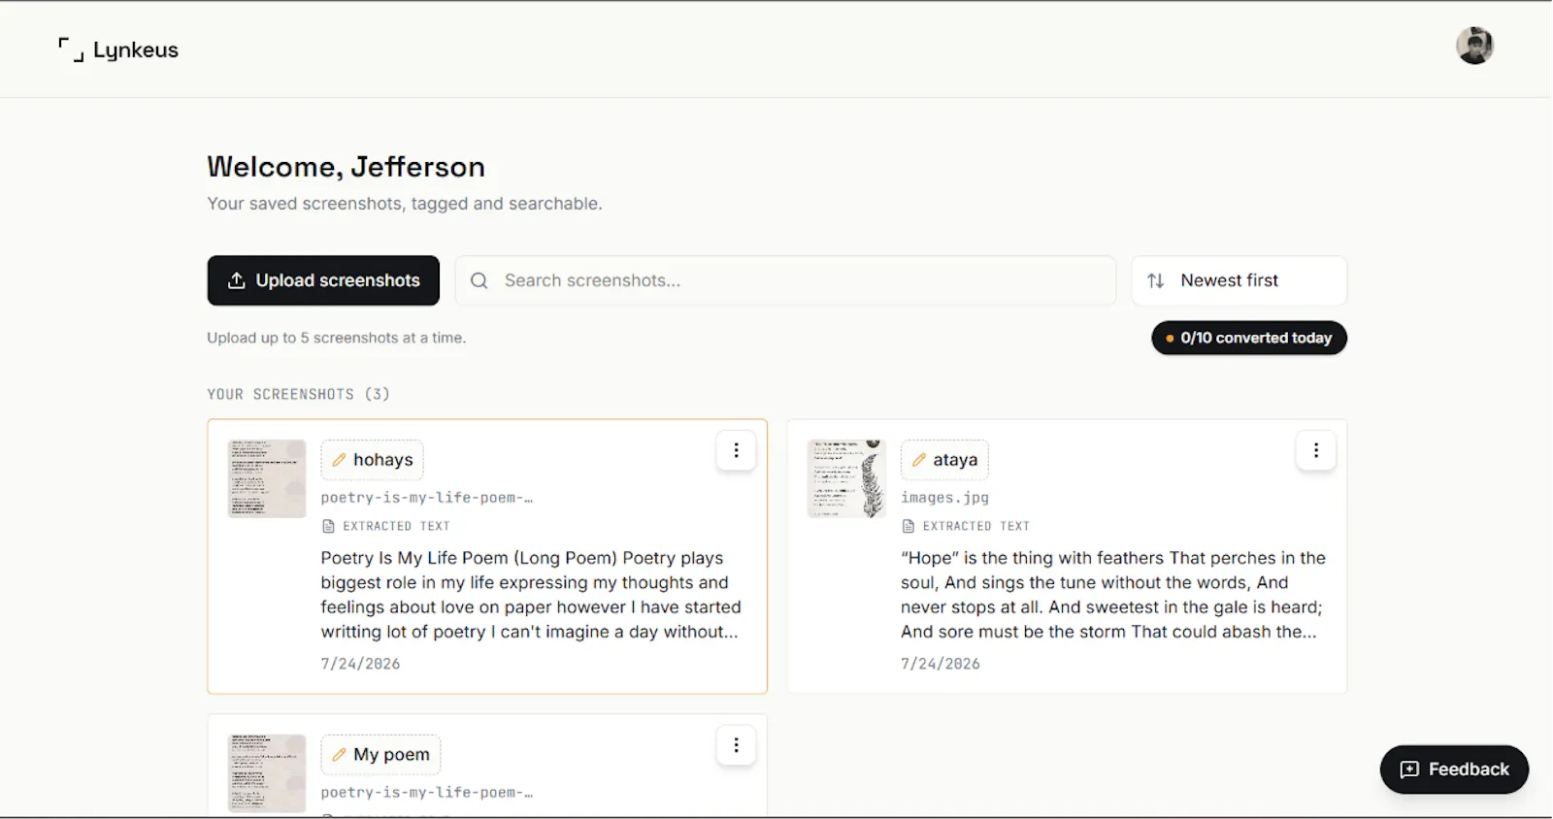
Task: Edit the hohays tag name
Action: point(372,460)
